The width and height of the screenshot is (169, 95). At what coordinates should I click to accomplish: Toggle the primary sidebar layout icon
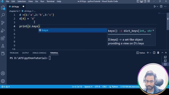[x=138, y=1]
